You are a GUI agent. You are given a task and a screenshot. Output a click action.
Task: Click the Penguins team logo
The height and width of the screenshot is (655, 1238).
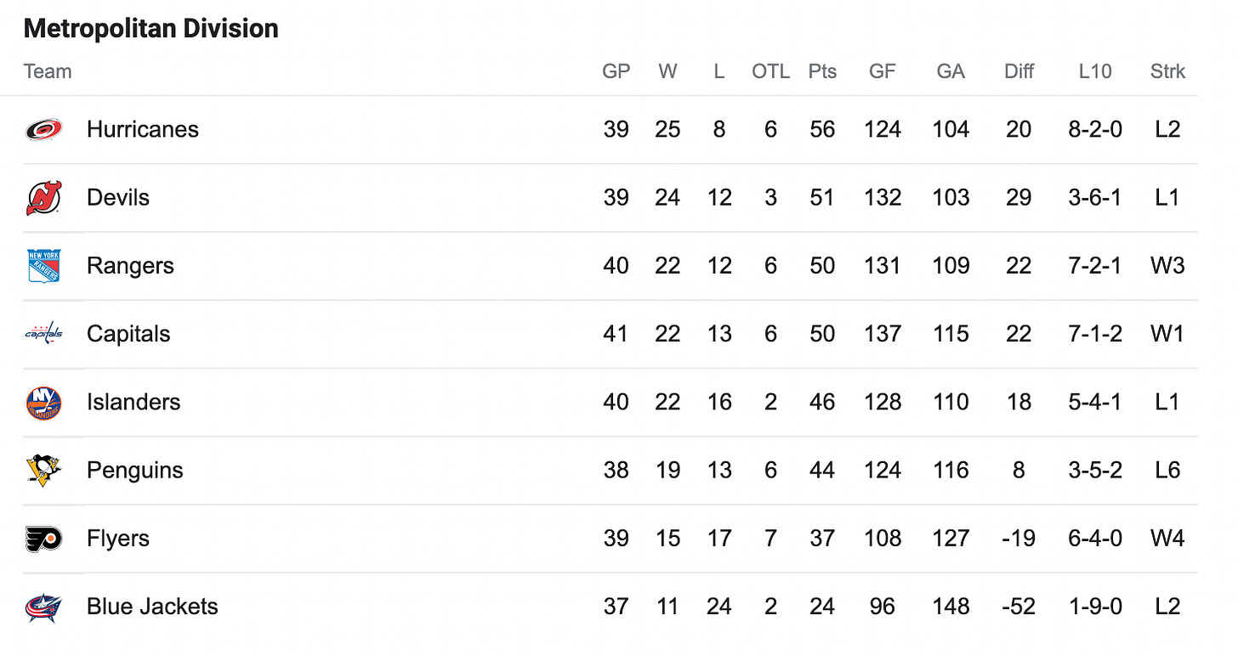[x=43, y=470]
